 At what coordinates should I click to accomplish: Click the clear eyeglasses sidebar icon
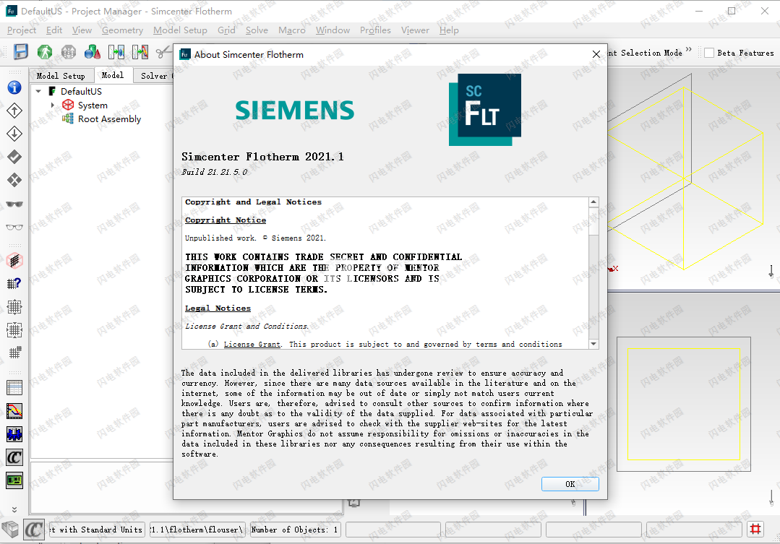14,228
